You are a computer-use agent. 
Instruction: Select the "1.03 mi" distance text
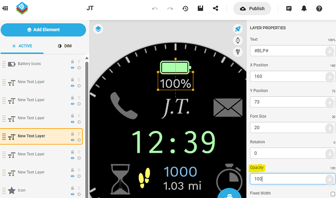182,186
